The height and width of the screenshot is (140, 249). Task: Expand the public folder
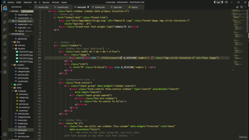12,84
